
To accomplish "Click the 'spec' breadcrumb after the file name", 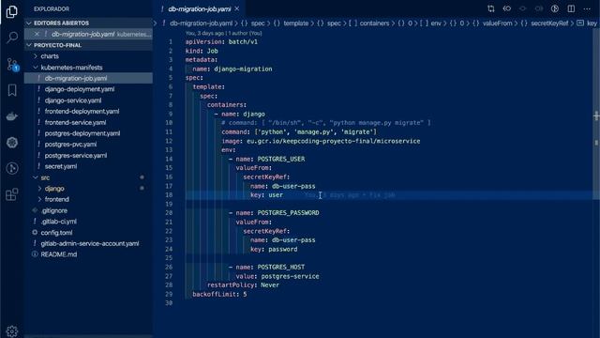I will click(x=258, y=23).
